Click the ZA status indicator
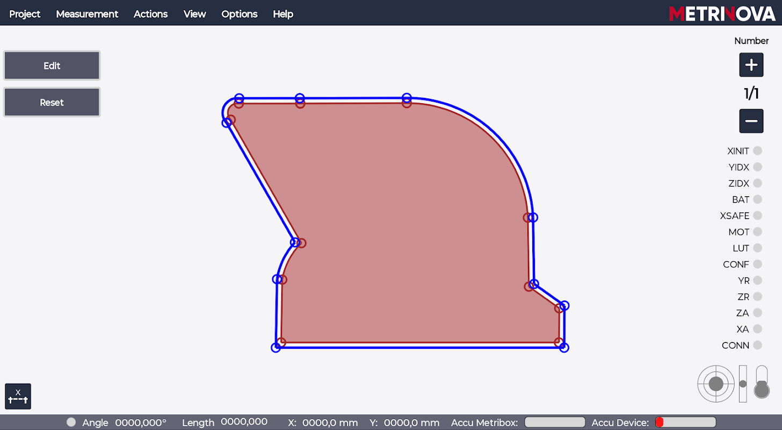The width and height of the screenshot is (782, 430). click(x=757, y=312)
